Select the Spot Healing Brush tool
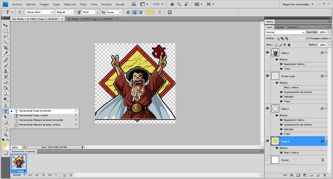The width and height of the screenshot is (333, 179). pos(5,60)
